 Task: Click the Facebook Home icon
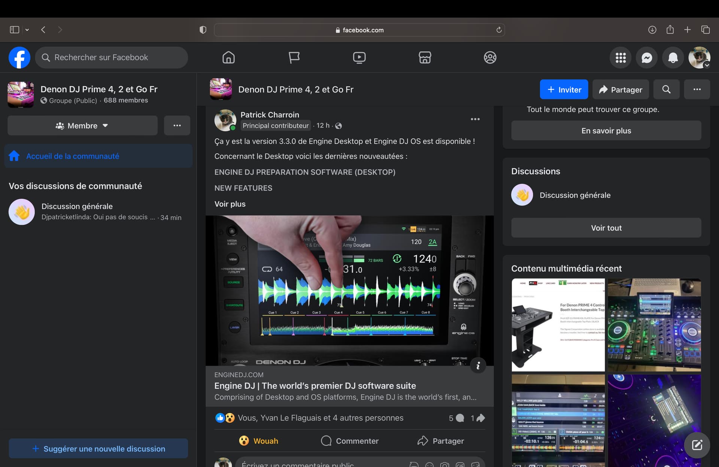click(228, 58)
